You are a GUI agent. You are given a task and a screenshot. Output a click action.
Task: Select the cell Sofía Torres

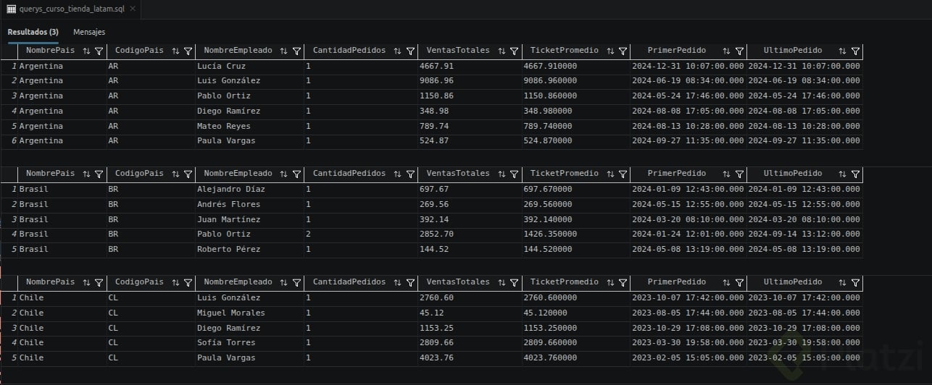(x=249, y=342)
